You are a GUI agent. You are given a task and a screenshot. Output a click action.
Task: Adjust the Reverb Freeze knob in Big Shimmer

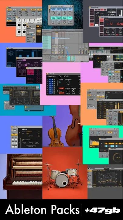[64, 22]
